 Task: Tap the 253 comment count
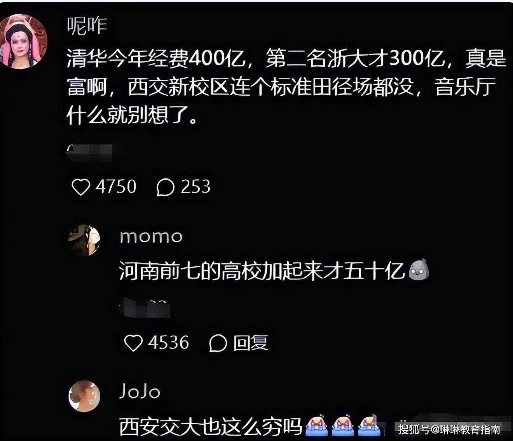click(195, 187)
